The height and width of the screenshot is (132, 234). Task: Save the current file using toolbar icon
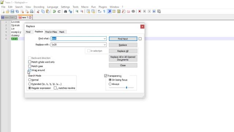tap(12, 11)
